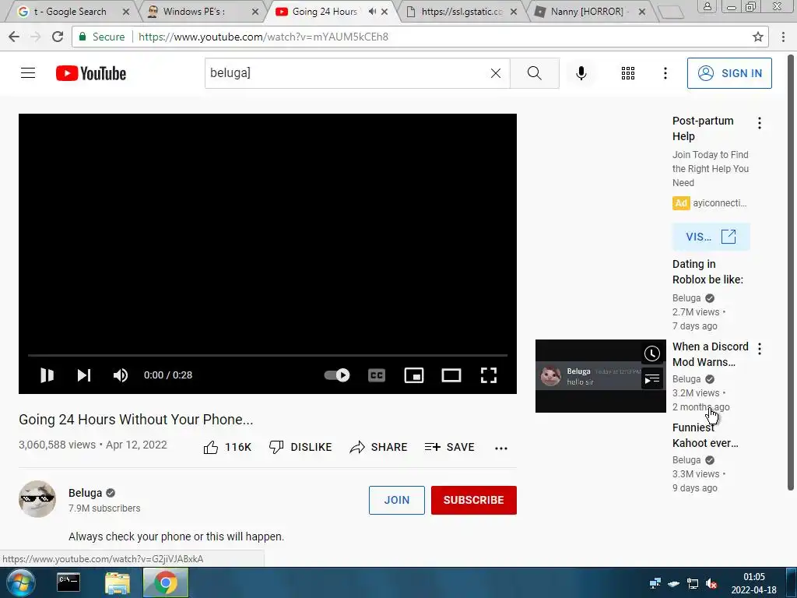797x598 pixels.
Task: Add the Discord Mod video to Watch later
Action: point(652,354)
